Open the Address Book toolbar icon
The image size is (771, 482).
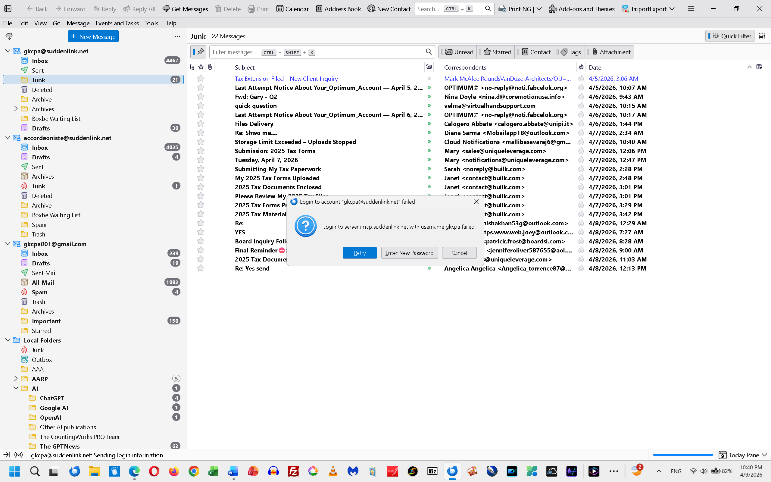click(x=338, y=9)
